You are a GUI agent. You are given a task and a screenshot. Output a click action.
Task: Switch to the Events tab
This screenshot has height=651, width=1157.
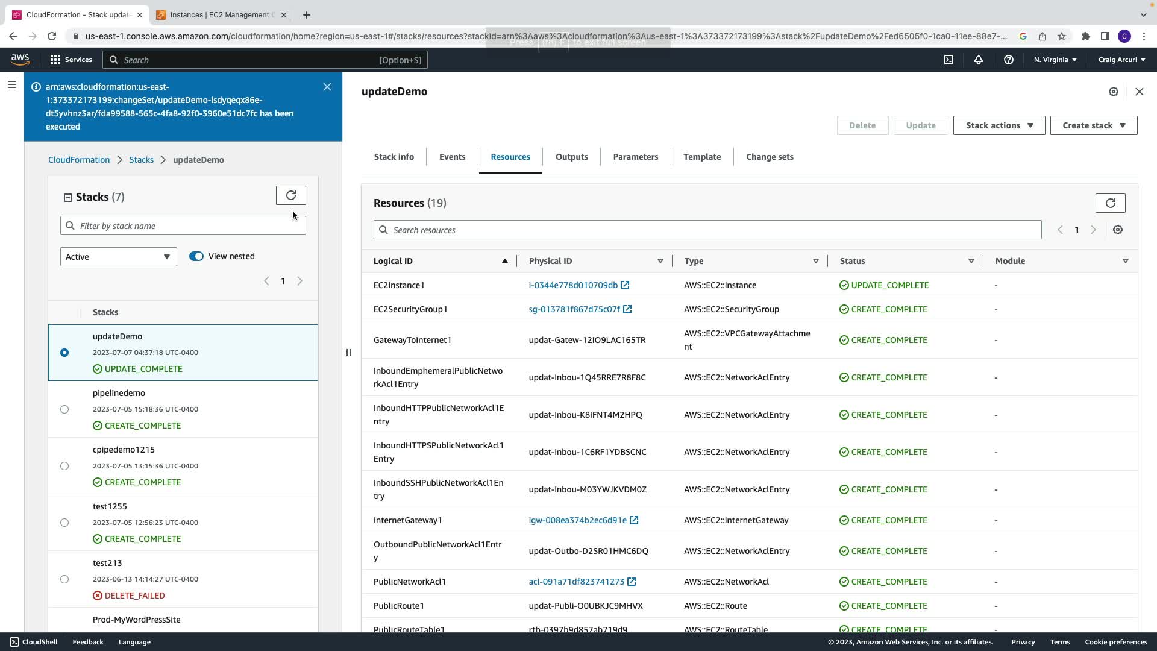coord(452,157)
